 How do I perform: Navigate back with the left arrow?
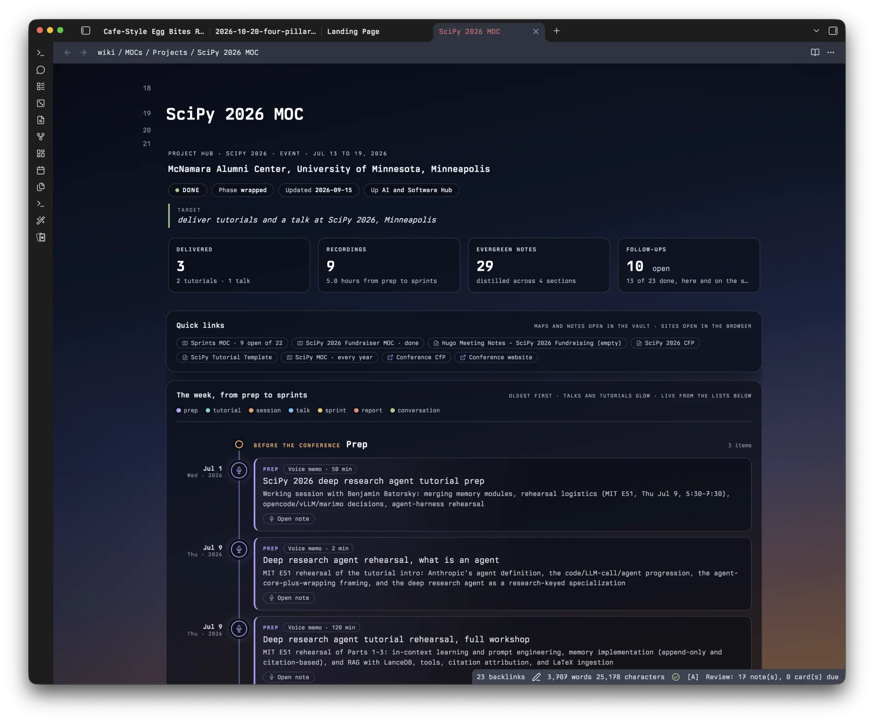pyautogui.click(x=67, y=52)
